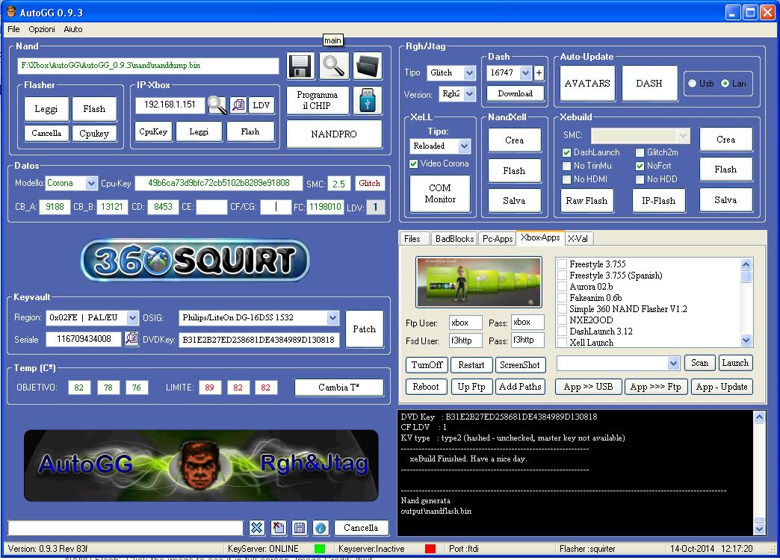Image resolution: width=780 pixels, height=560 pixels.
Task: Select the Usb radio button
Action: click(x=692, y=84)
